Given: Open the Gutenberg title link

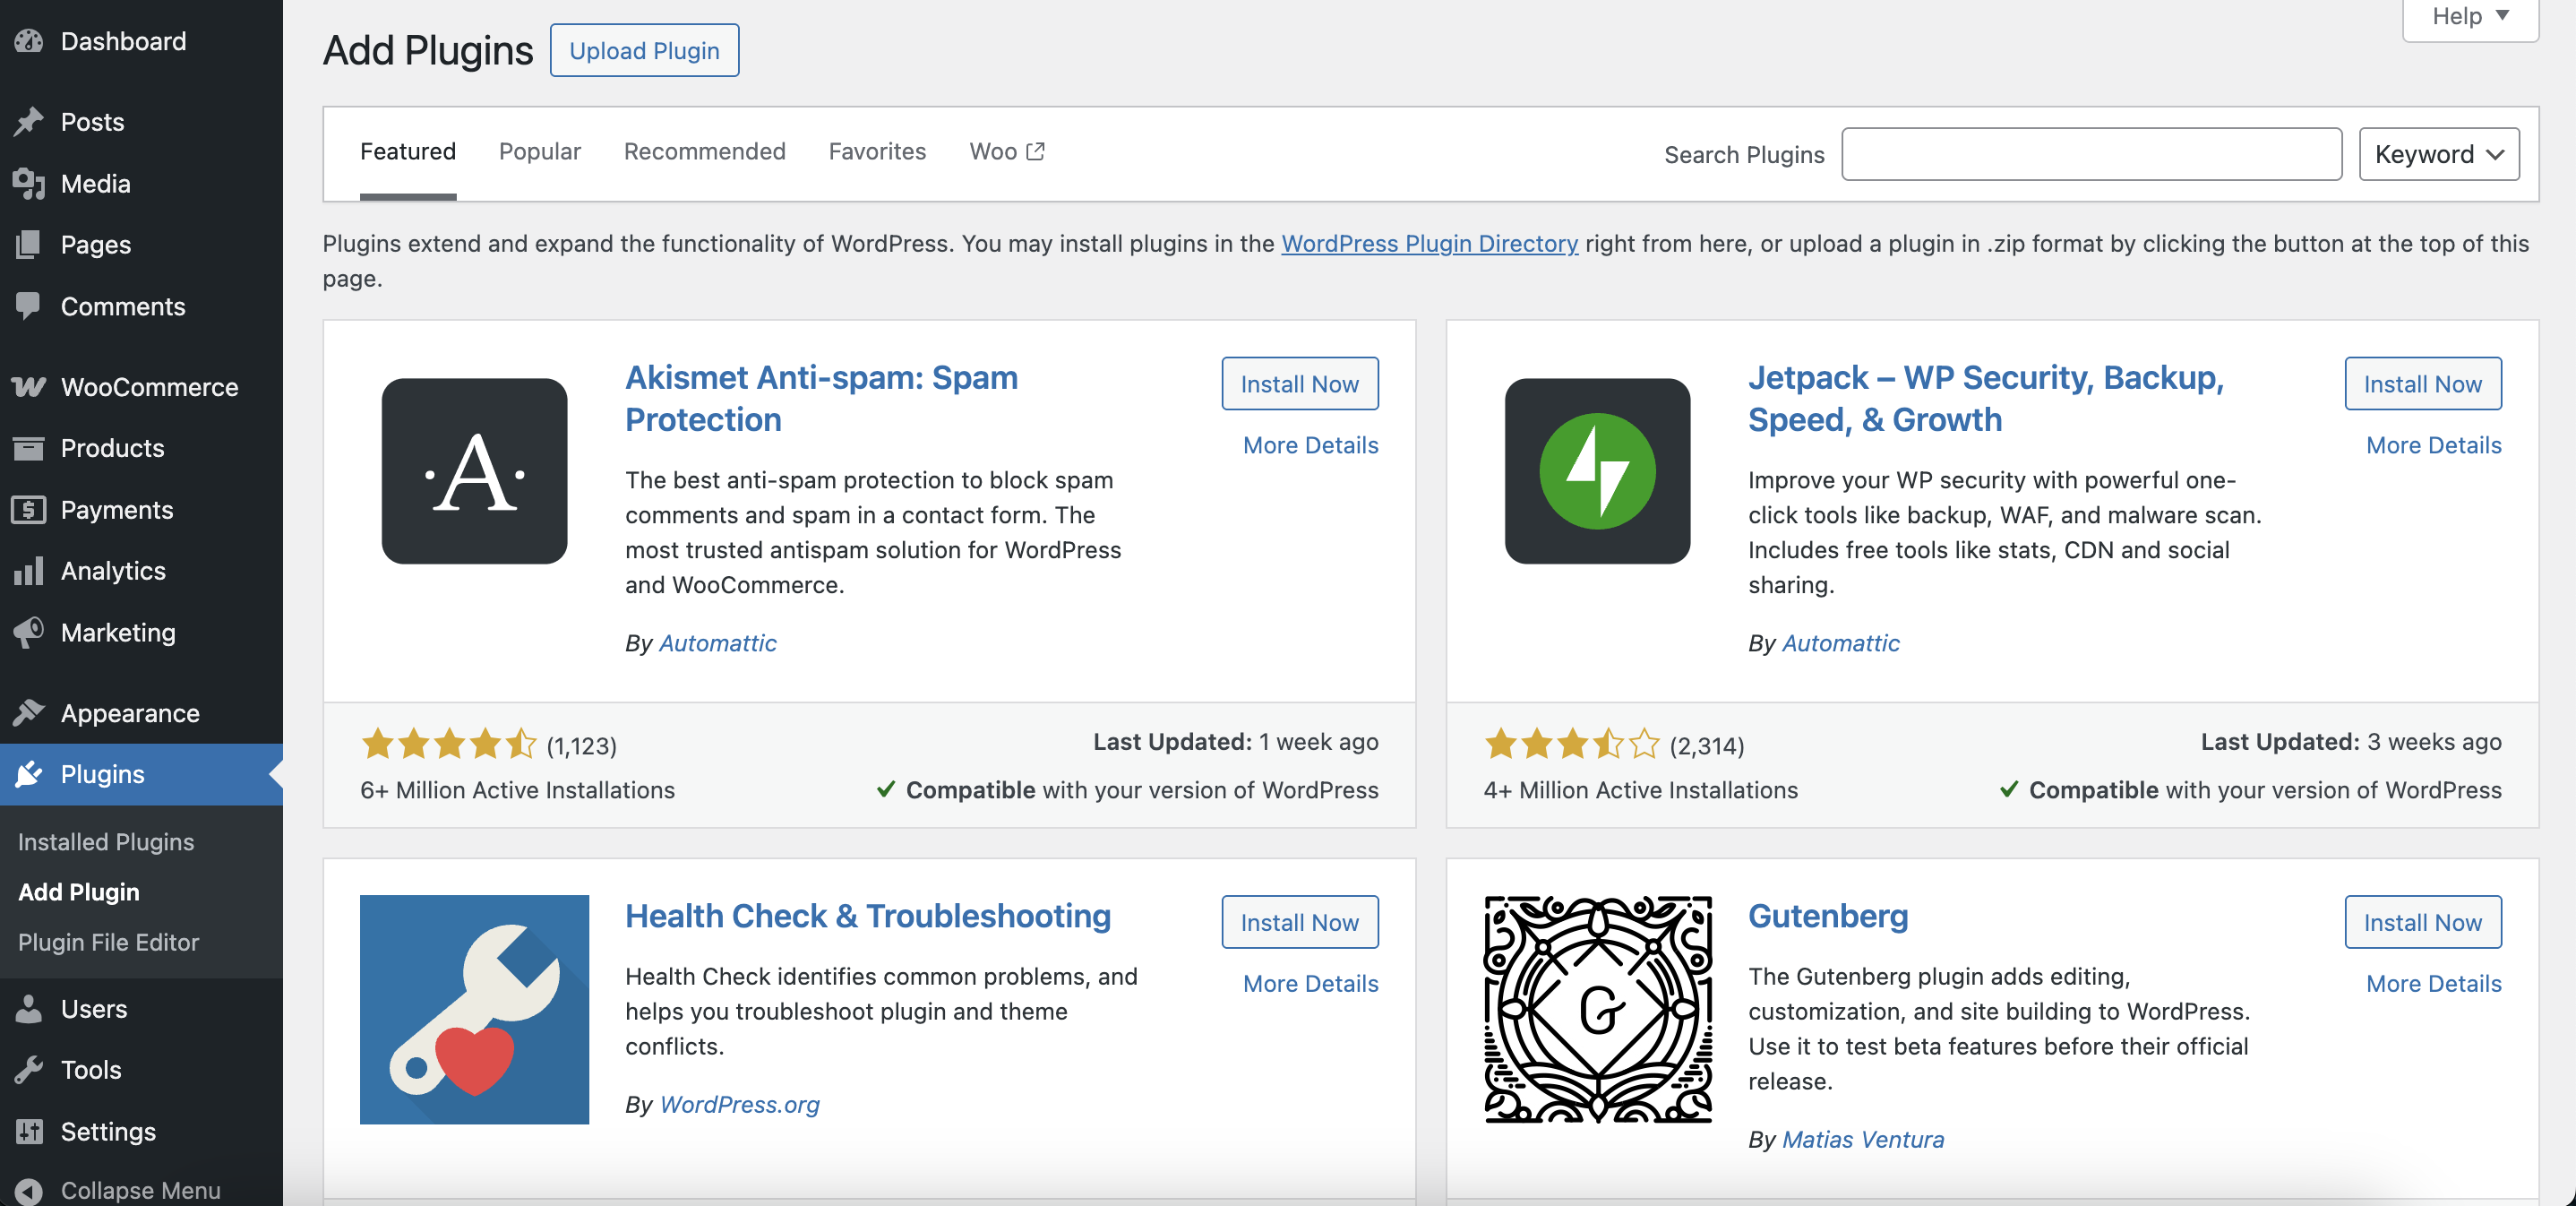Looking at the screenshot, I should click(x=1828, y=916).
